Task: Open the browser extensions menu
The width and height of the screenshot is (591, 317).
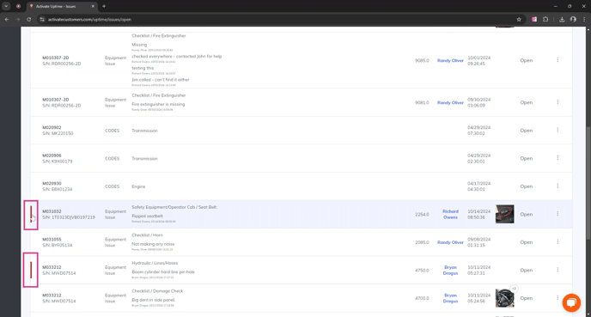Action: point(545,19)
